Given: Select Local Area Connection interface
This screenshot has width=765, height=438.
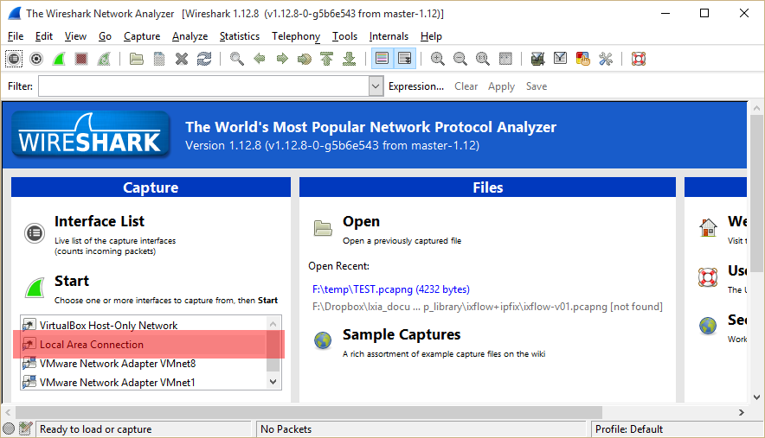Looking at the screenshot, I should pyautogui.click(x=144, y=345).
